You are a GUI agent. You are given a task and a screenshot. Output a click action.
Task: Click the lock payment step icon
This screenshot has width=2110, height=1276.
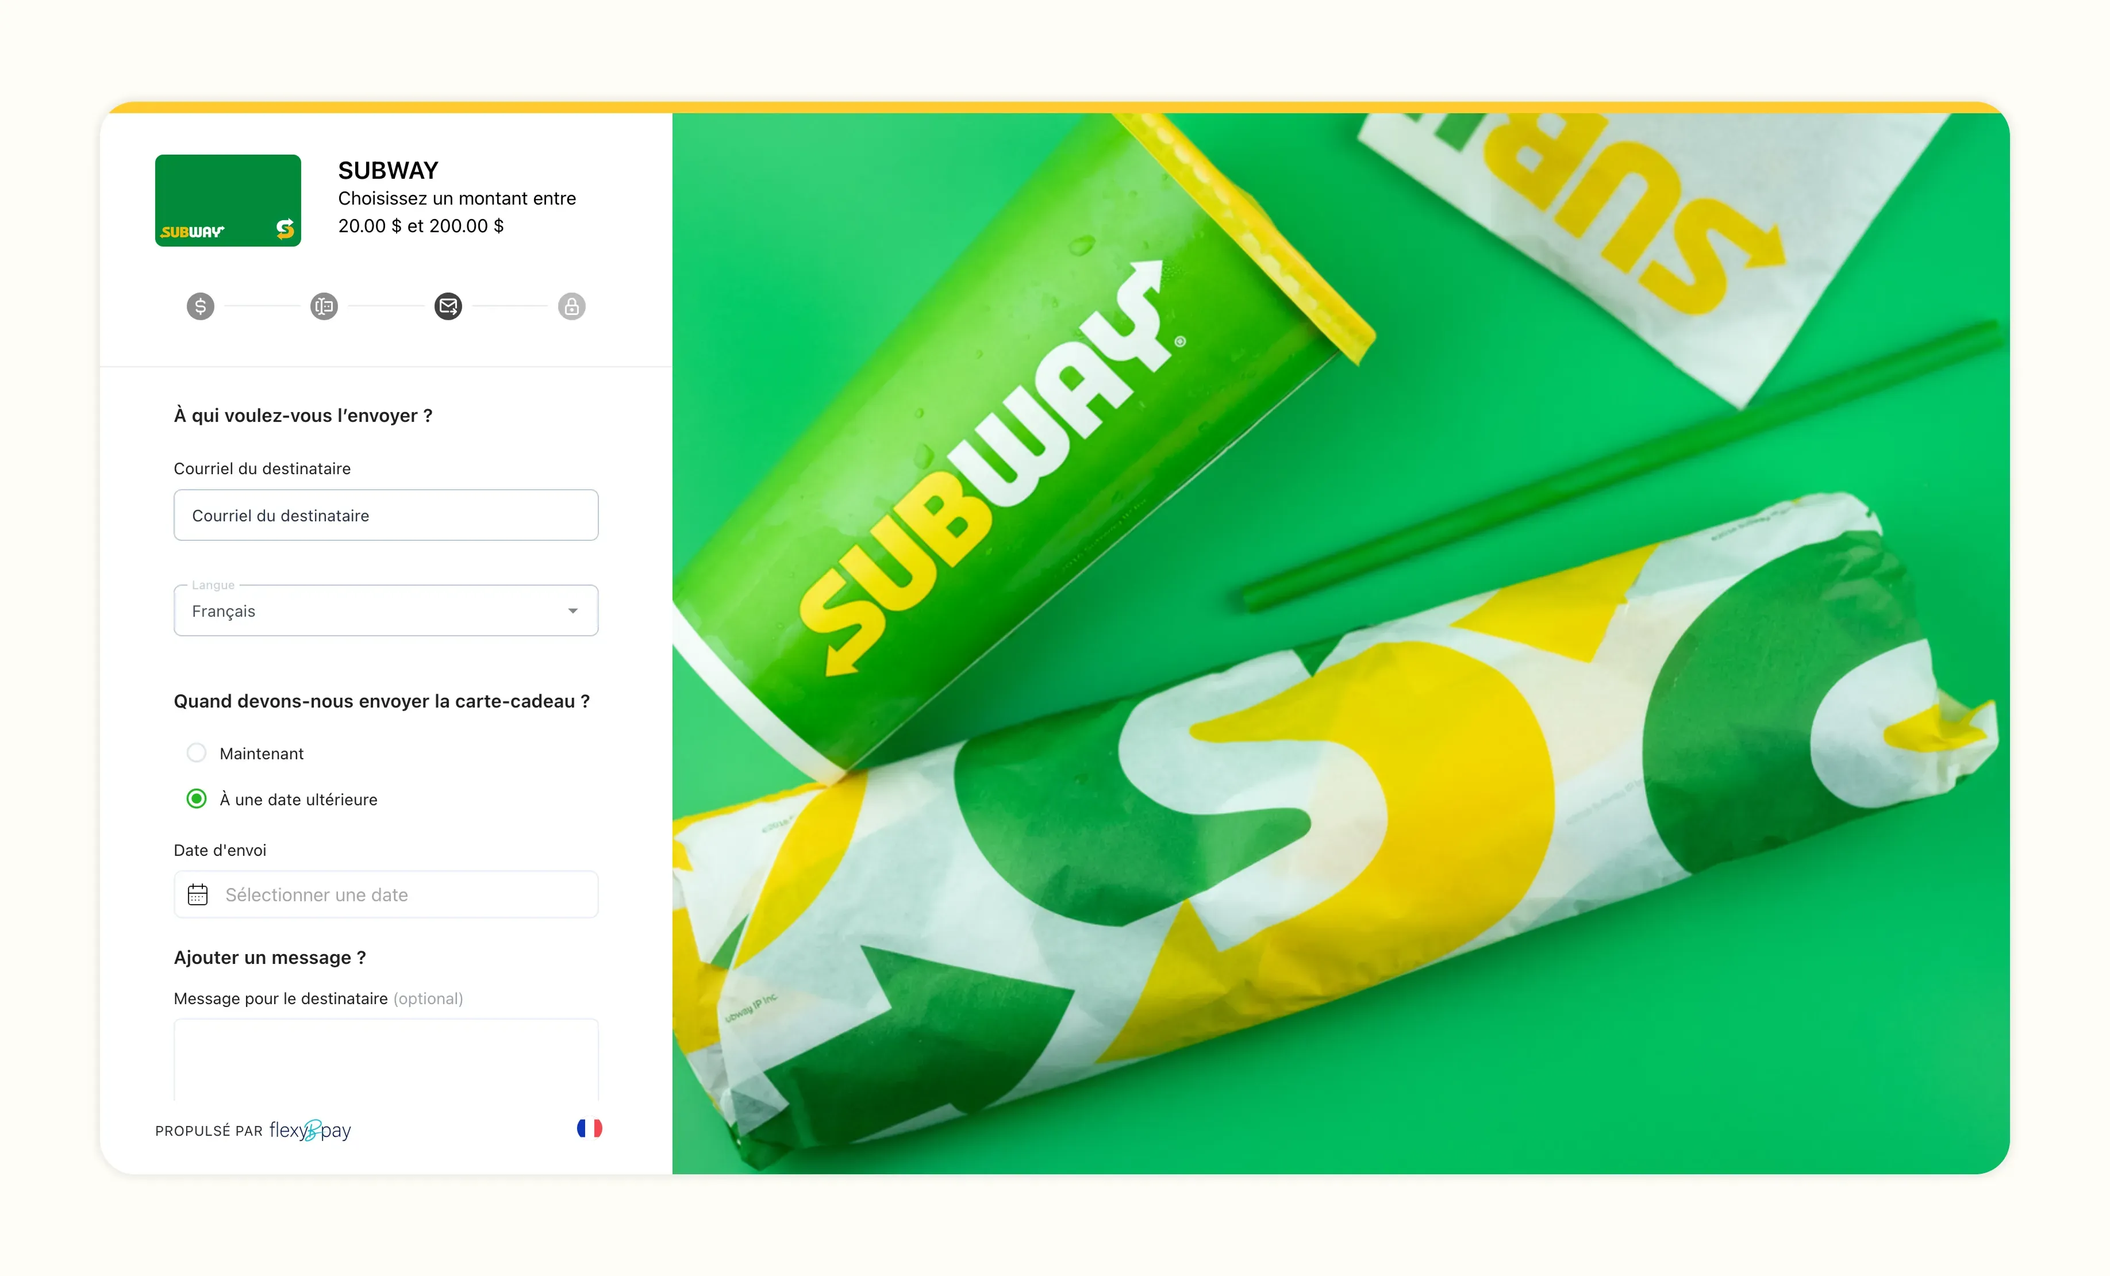point(571,306)
